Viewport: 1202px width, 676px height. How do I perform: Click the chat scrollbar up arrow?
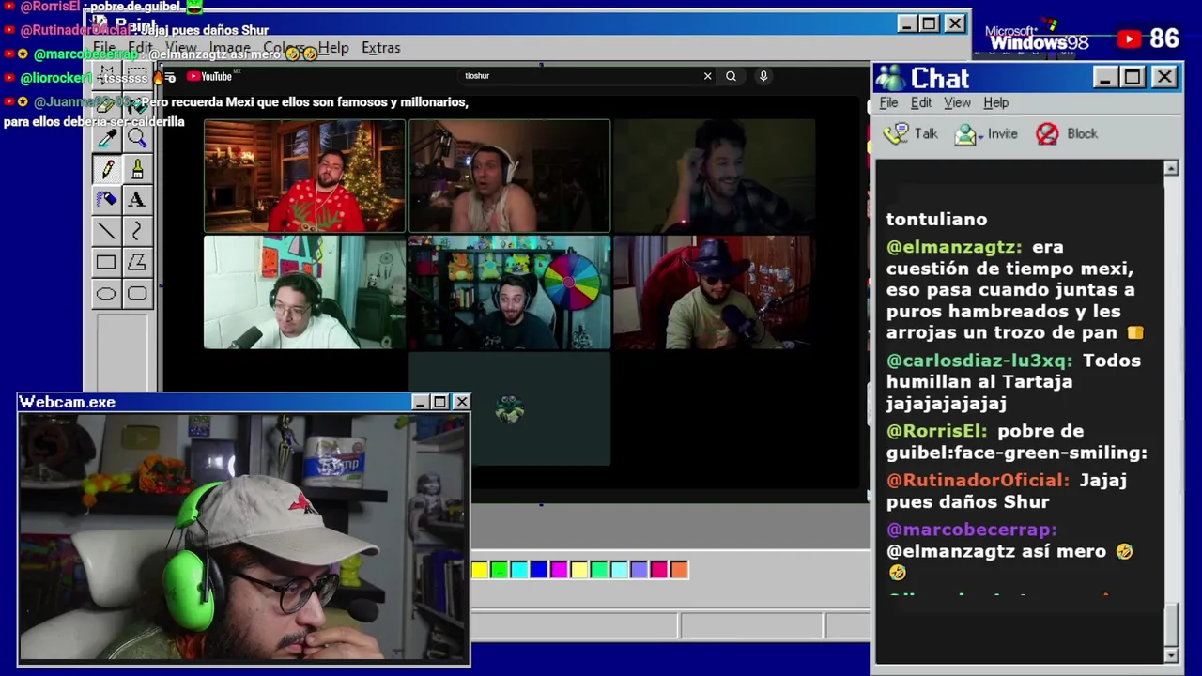tap(1171, 168)
